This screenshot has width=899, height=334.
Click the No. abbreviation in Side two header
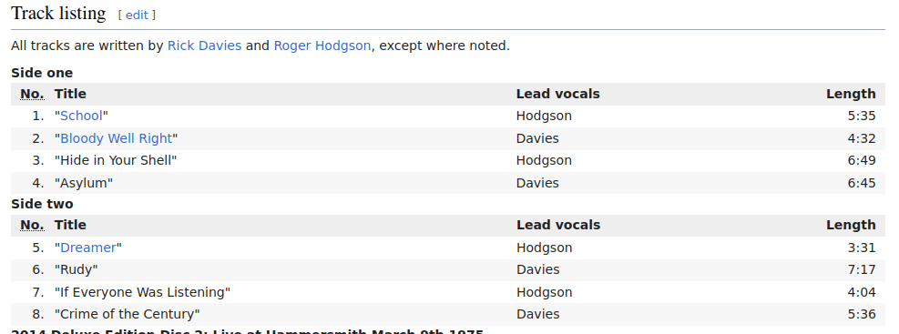(x=32, y=225)
